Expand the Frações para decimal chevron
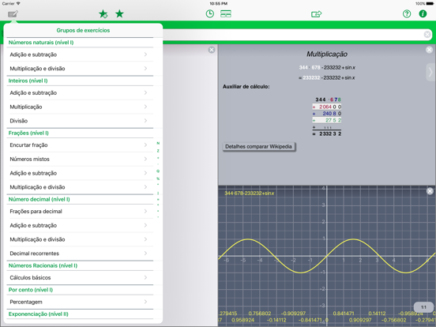This screenshot has height=327, width=436. (x=145, y=212)
